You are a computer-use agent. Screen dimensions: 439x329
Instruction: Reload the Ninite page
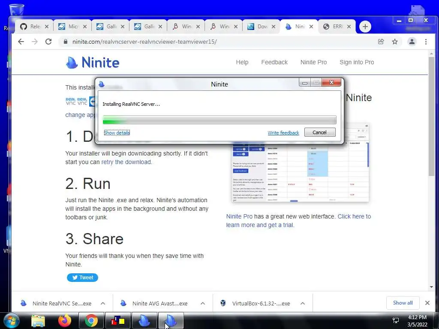(x=48, y=42)
